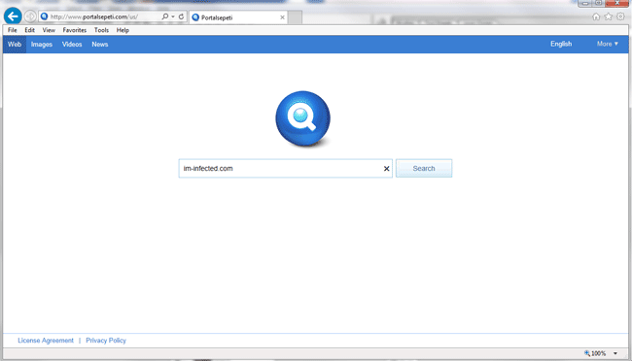Switch to the Images search tab
The height and width of the screenshot is (361, 632).
(x=42, y=45)
